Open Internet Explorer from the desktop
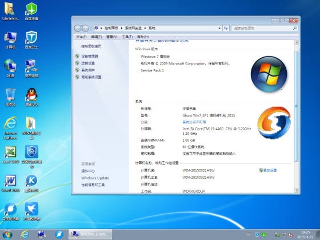320x240 pixels. click(x=10, y=128)
